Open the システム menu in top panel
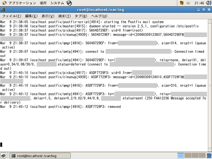The width and height of the screenshot is (212, 159). (x=57, y=3)
